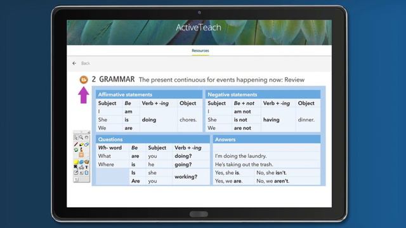Click 'What' in the Questions table
The height and width of the screenshot is (228, 406).
pyautogui.click(x=104, y=156)
